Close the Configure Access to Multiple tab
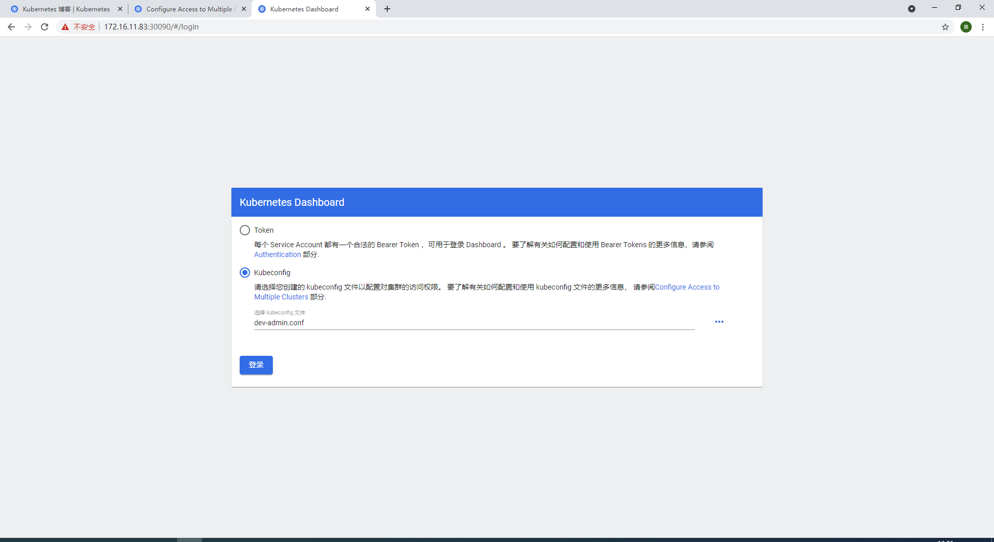Screen dimensions: 994x542 coord(244,9)
